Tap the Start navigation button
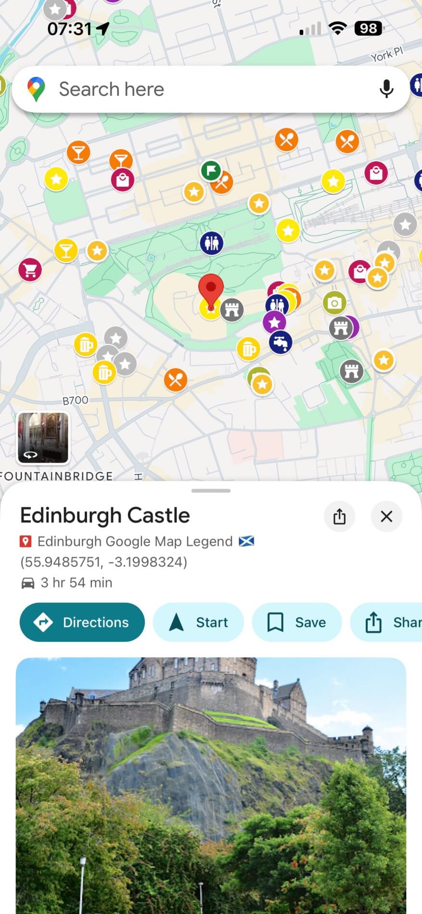The width and height of the screenshot is (422, 914). [x=198, y=622]
